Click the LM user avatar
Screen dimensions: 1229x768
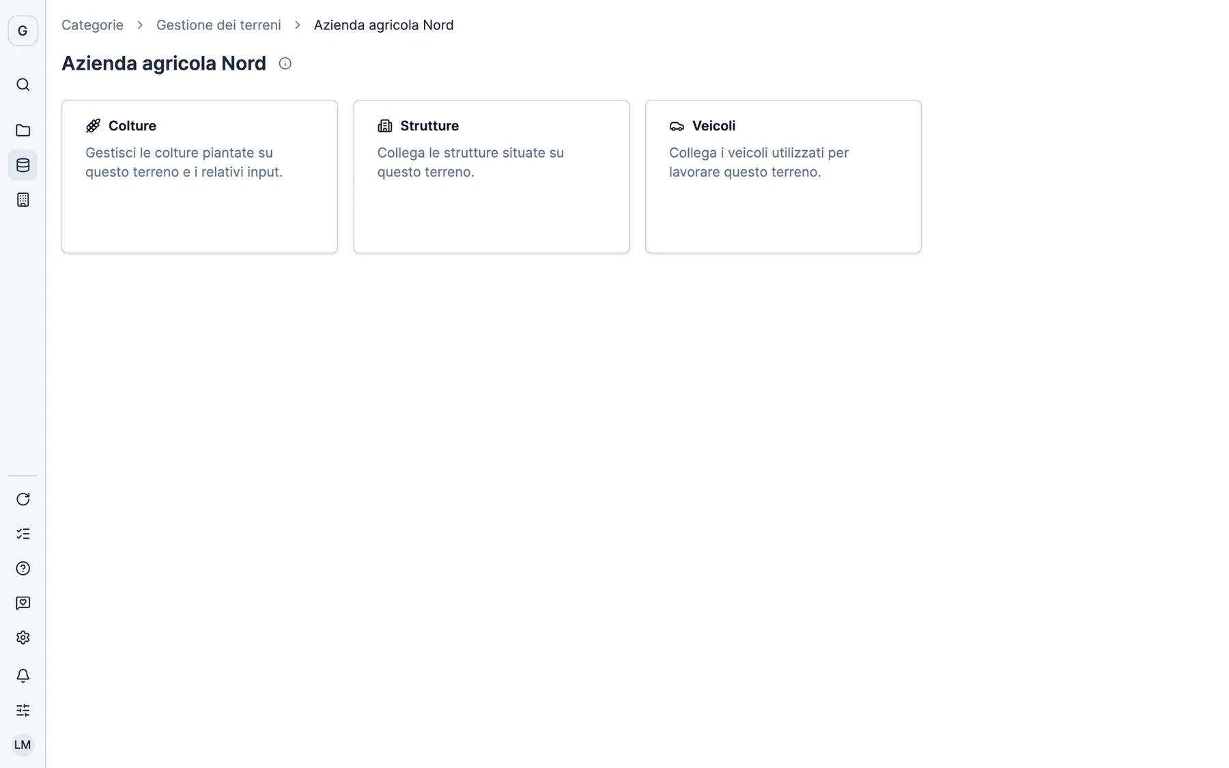pyautogui.click(x=23, y=745)
